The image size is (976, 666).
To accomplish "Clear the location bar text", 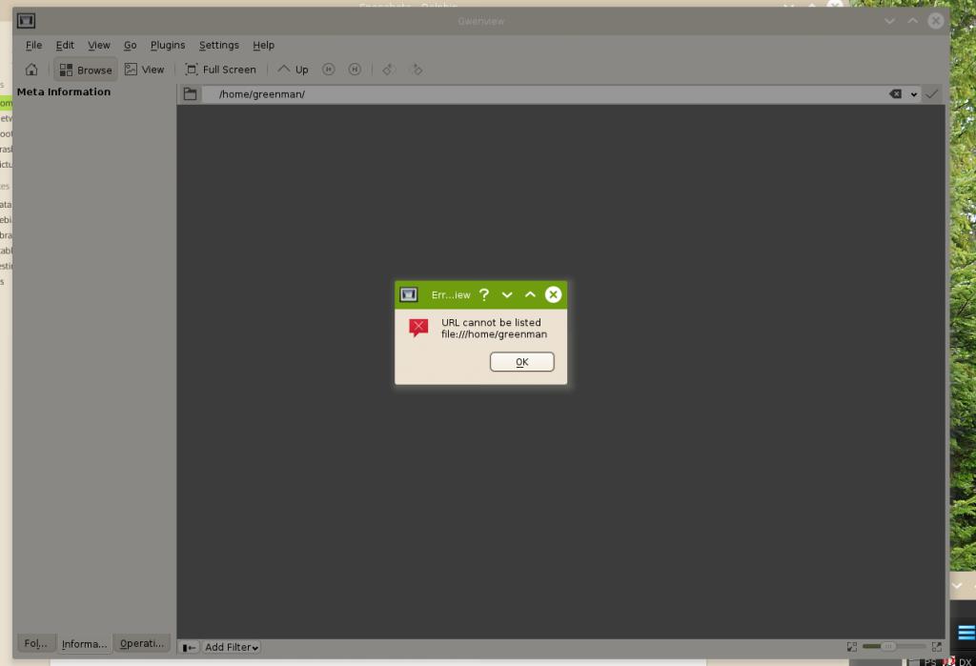I will (x=895, y=94).
